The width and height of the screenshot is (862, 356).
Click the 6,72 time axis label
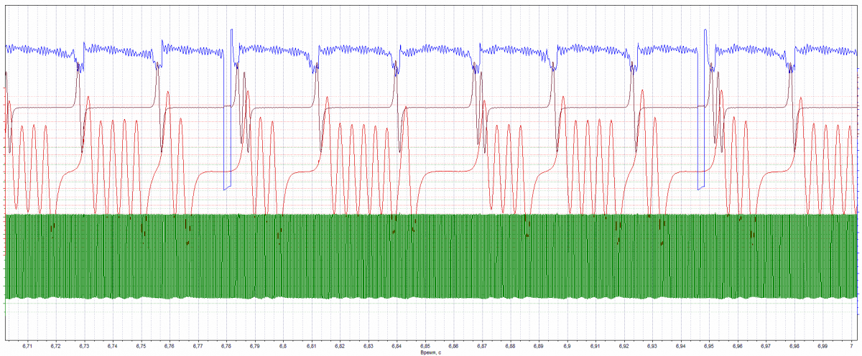tap(55, 346)
